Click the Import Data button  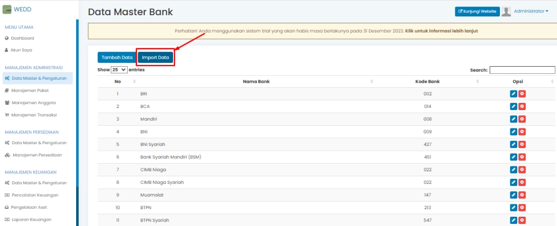155,57
